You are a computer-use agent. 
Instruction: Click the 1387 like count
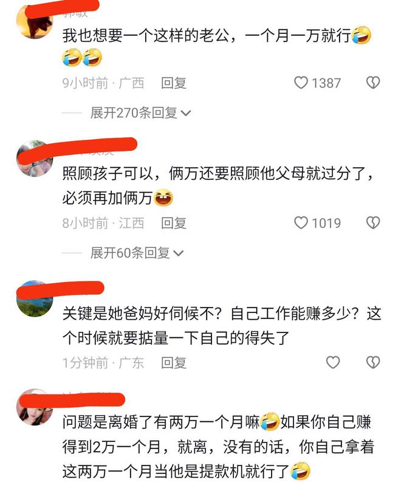pyautogui.click(x=326, y=83)
